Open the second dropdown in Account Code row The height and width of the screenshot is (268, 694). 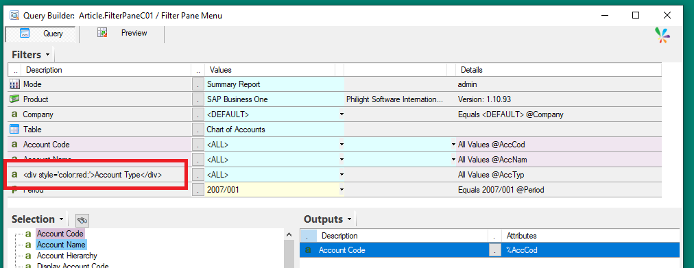point(453,144)
